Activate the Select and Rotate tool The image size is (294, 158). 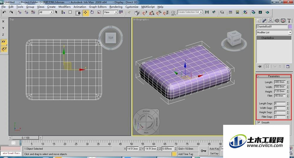(x=92, y=12)
